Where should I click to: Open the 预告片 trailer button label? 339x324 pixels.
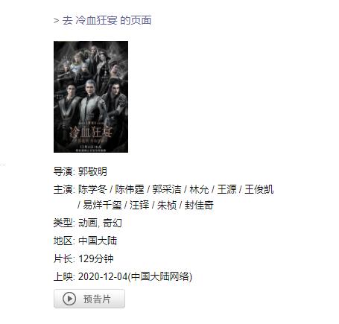pyautogui.click(x=97, y=299)
